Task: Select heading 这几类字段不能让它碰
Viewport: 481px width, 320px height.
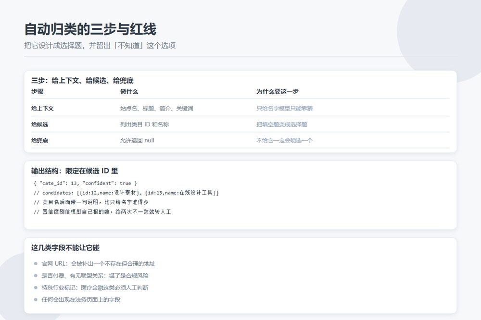Action: (65, 247)
